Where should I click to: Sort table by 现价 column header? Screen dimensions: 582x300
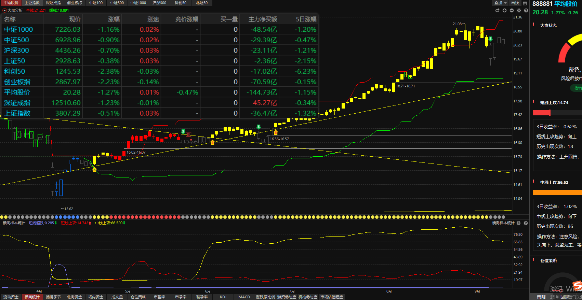(75, 19)
